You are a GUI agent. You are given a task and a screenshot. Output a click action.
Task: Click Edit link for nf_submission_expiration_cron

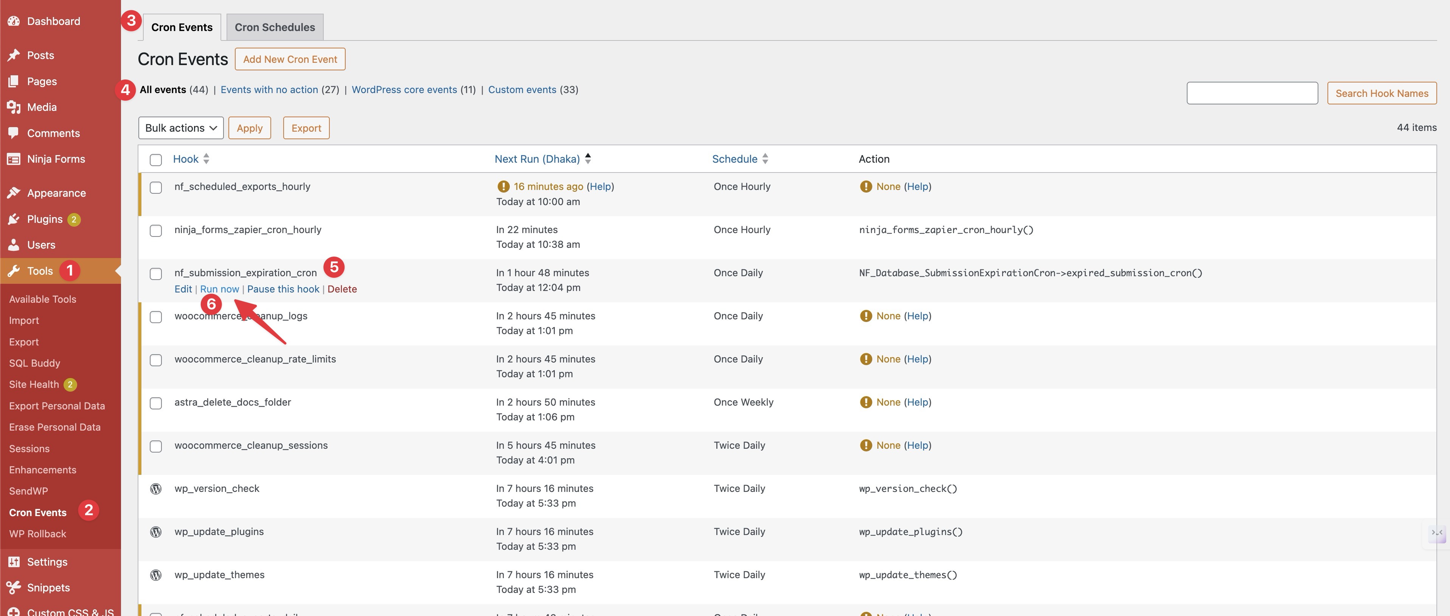(183, 289)
